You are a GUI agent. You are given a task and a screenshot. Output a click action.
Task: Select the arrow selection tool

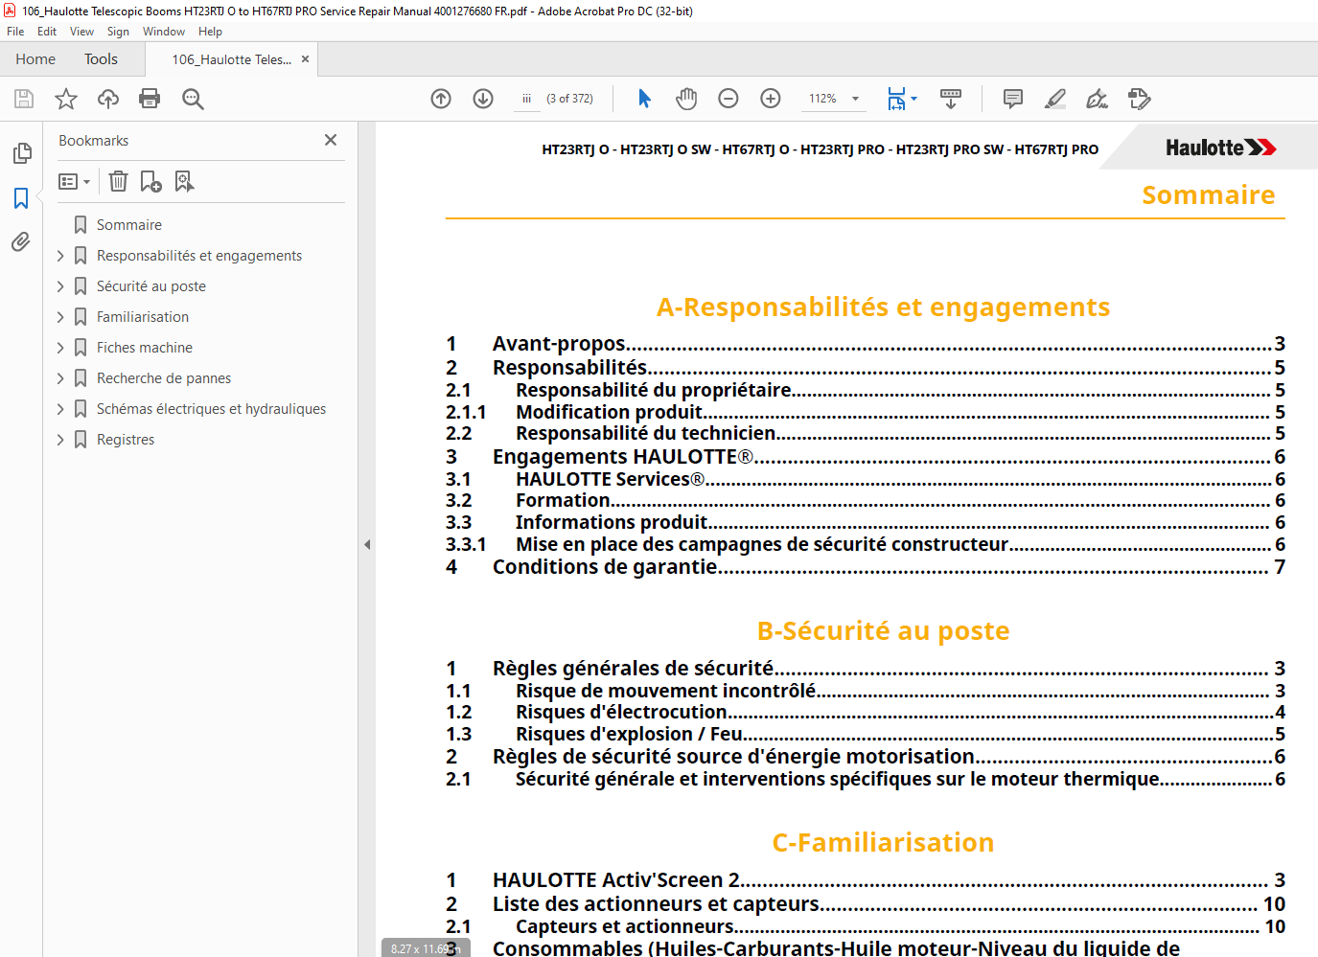click(x=644, y=99)
